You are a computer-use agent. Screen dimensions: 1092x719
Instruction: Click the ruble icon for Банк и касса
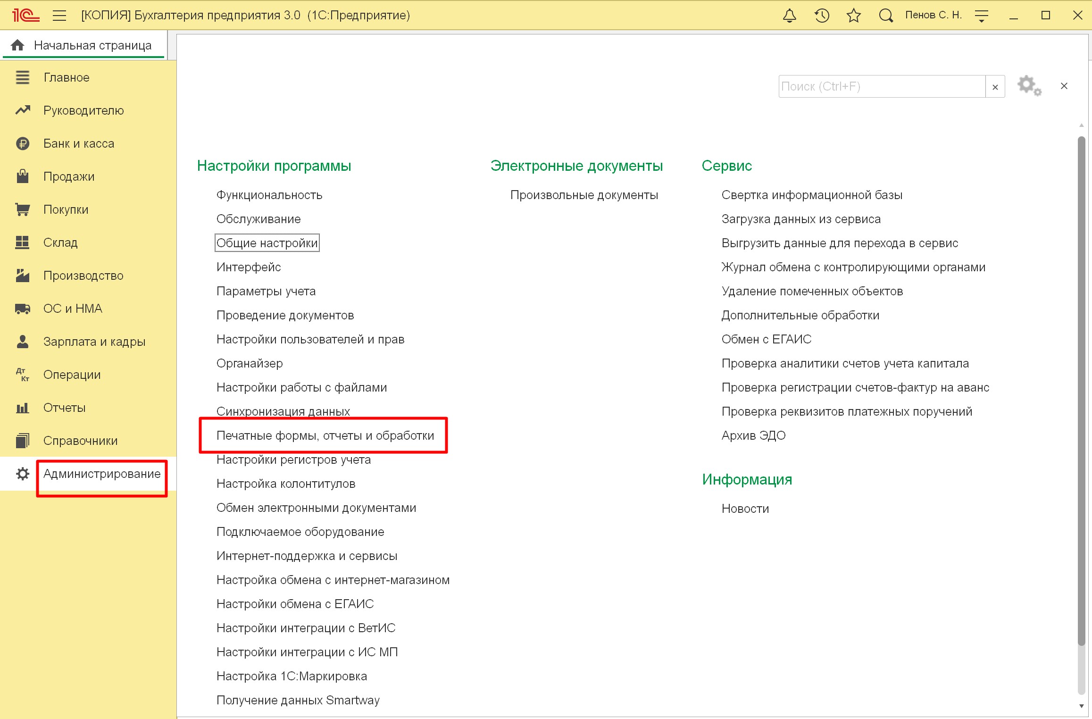click(x=22, y=143)
